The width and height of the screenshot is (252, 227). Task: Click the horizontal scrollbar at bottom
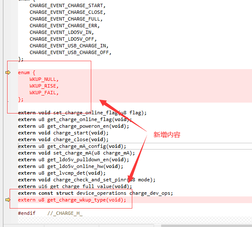click(x=206, y=226)
